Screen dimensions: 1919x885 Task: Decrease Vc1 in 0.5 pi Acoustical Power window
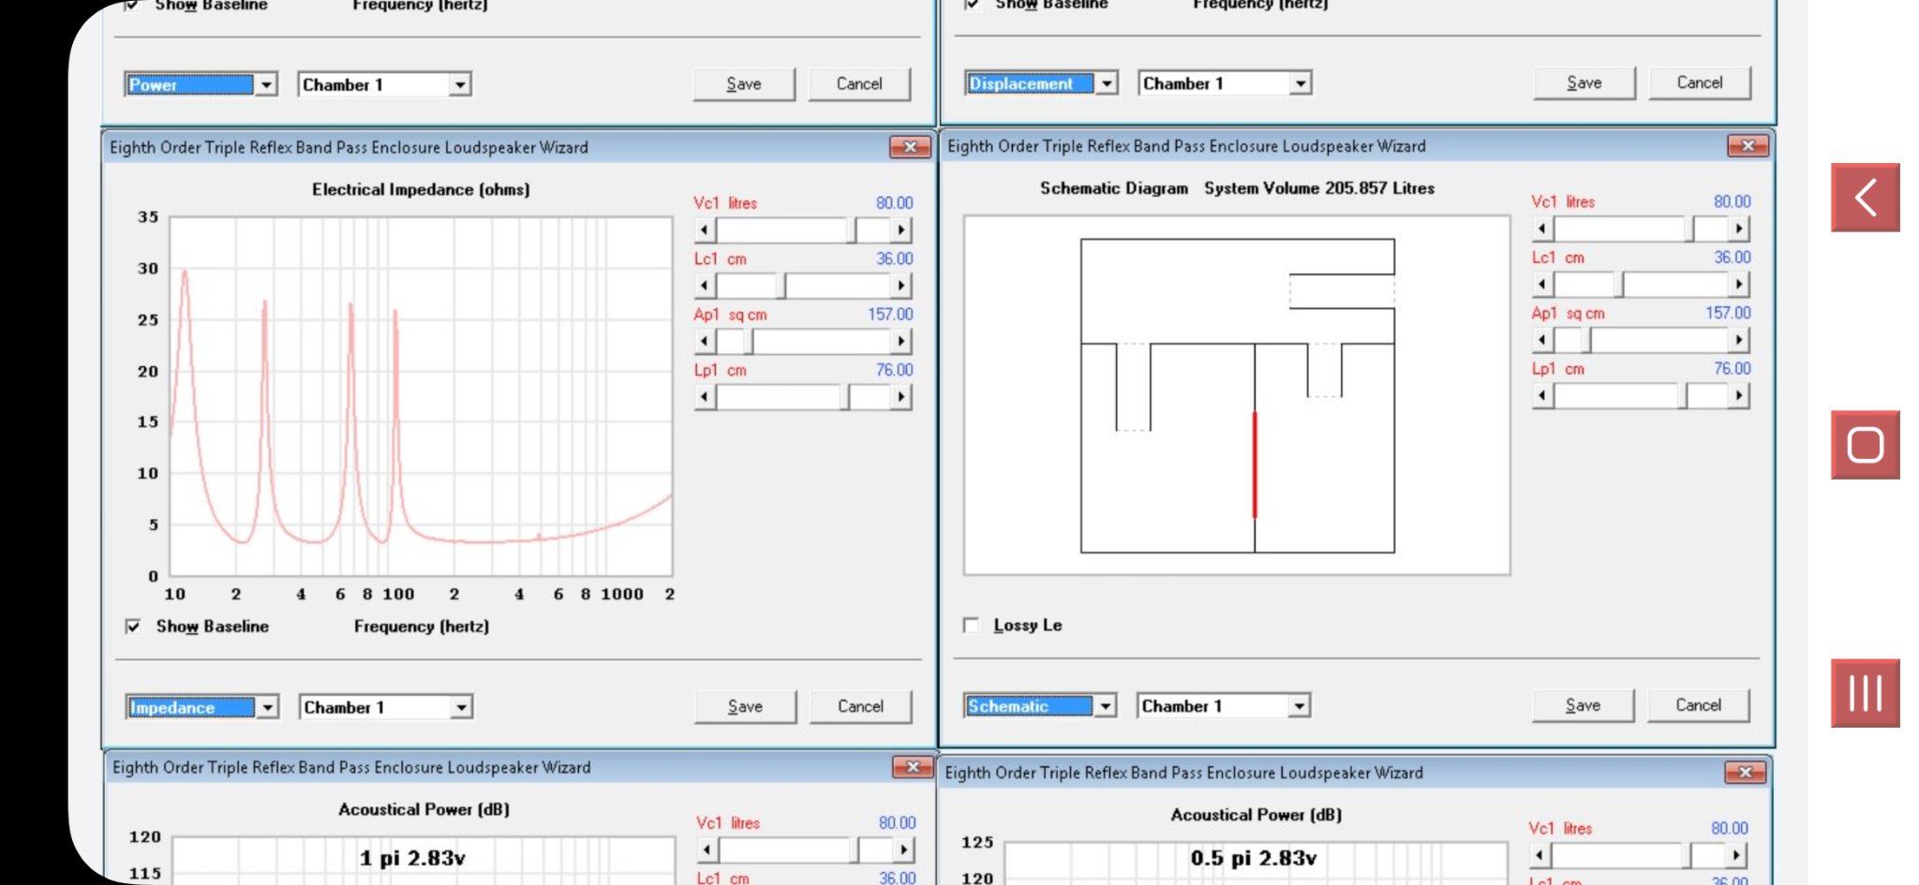[x=1540, y=855]
